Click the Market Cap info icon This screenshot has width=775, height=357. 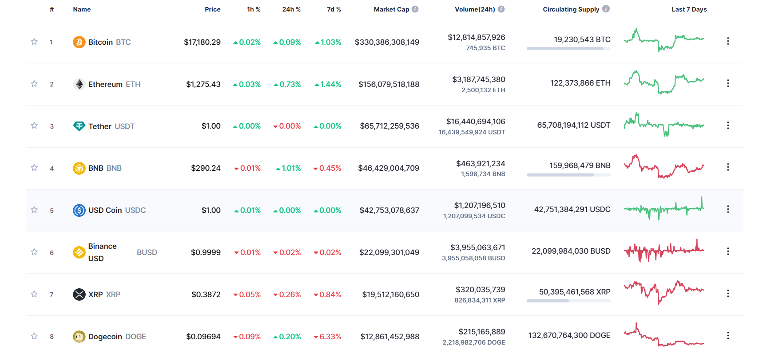415,9
